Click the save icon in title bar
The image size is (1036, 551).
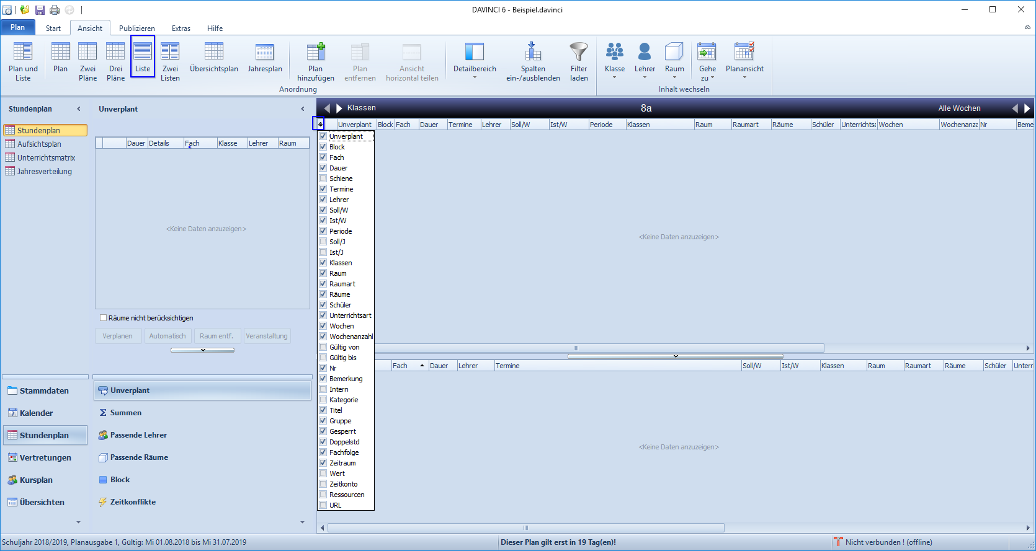[x=40, y=10]
